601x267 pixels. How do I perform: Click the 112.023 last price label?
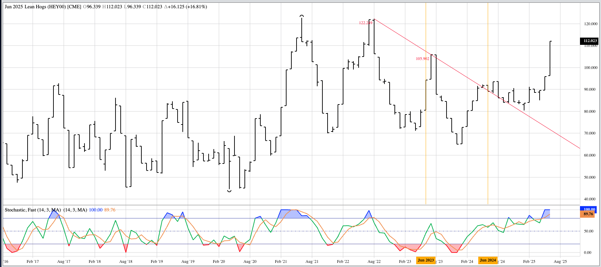tap(590, 41)
